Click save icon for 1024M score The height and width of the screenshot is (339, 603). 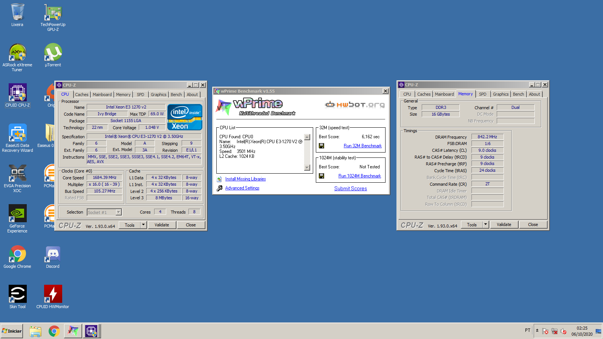[321, 176]
